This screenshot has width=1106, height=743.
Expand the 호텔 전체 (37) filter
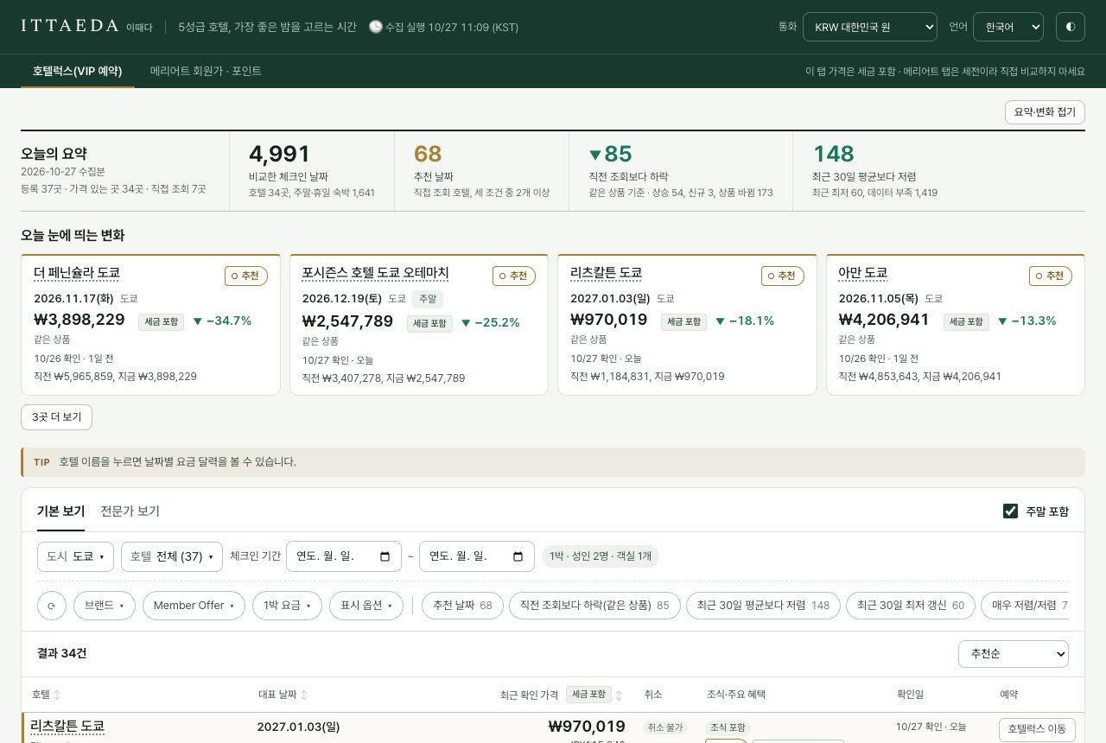(x=172, y=556)
